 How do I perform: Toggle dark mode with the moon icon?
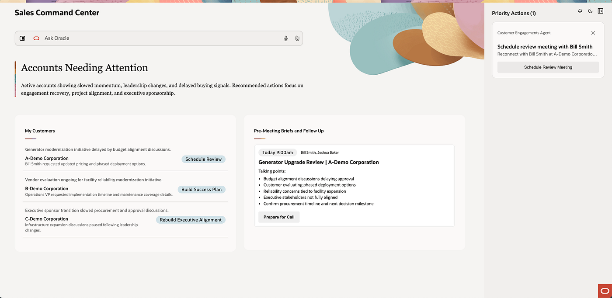(590, 11)
